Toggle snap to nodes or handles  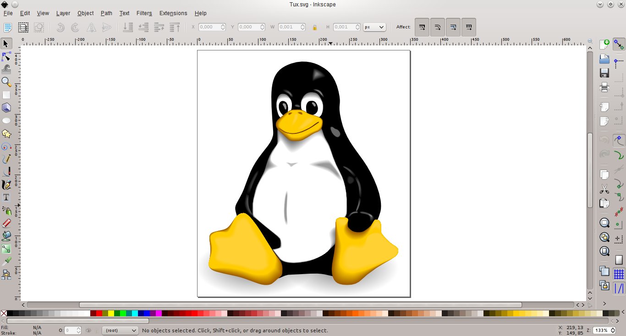click(x=619, y=140)
